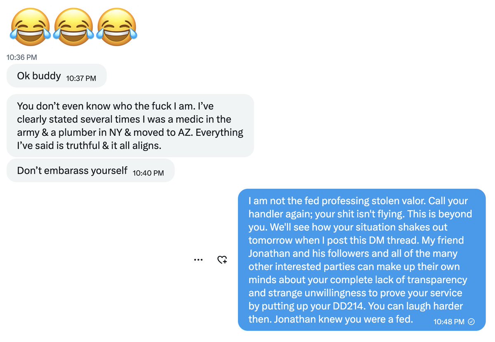Click the 10:37 PM timestamp

coord(81,78)
